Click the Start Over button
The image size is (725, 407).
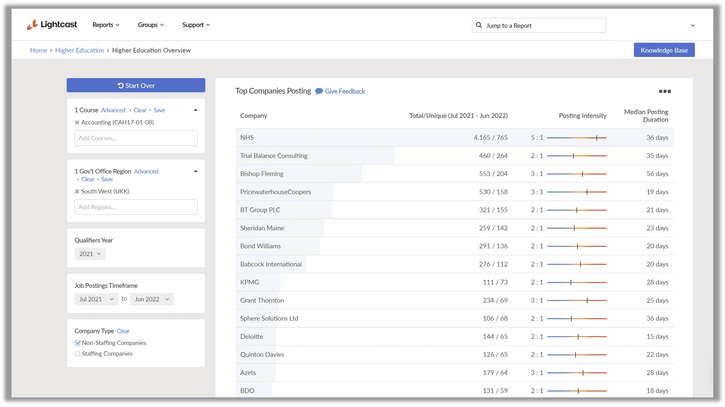click(136, 85)
